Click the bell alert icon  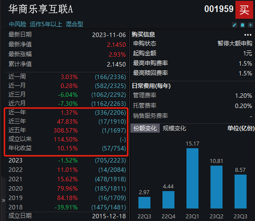point(243,25)
